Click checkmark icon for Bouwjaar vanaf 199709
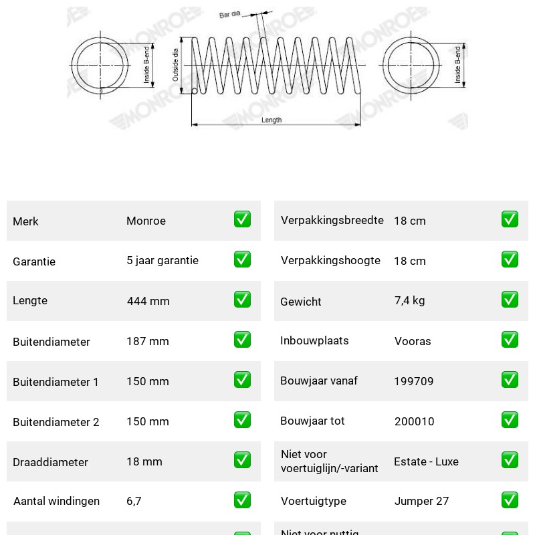The height and width of the screenshot is (535, 535). coord(510,380)
